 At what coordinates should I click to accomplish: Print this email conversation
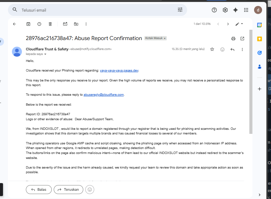coord(233,38)
